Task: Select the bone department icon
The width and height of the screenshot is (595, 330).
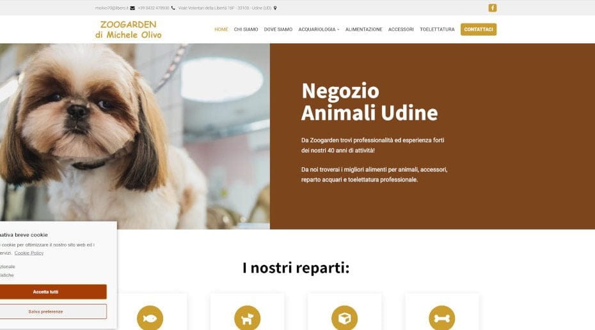Action: tap(441, 319)
